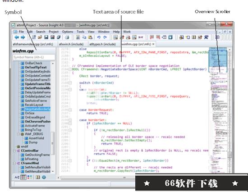248x192 pixels.
Task: Click the window tiling grid icon
Action: tap(217, 37)
